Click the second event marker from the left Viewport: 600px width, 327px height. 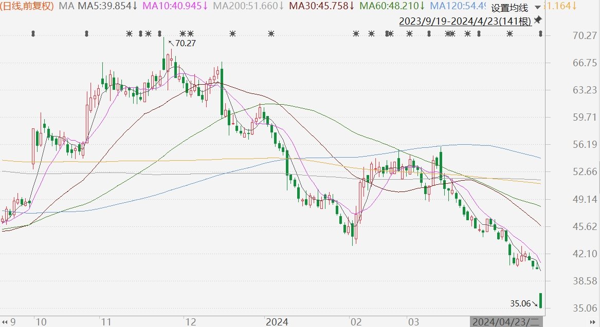[87, 34]
